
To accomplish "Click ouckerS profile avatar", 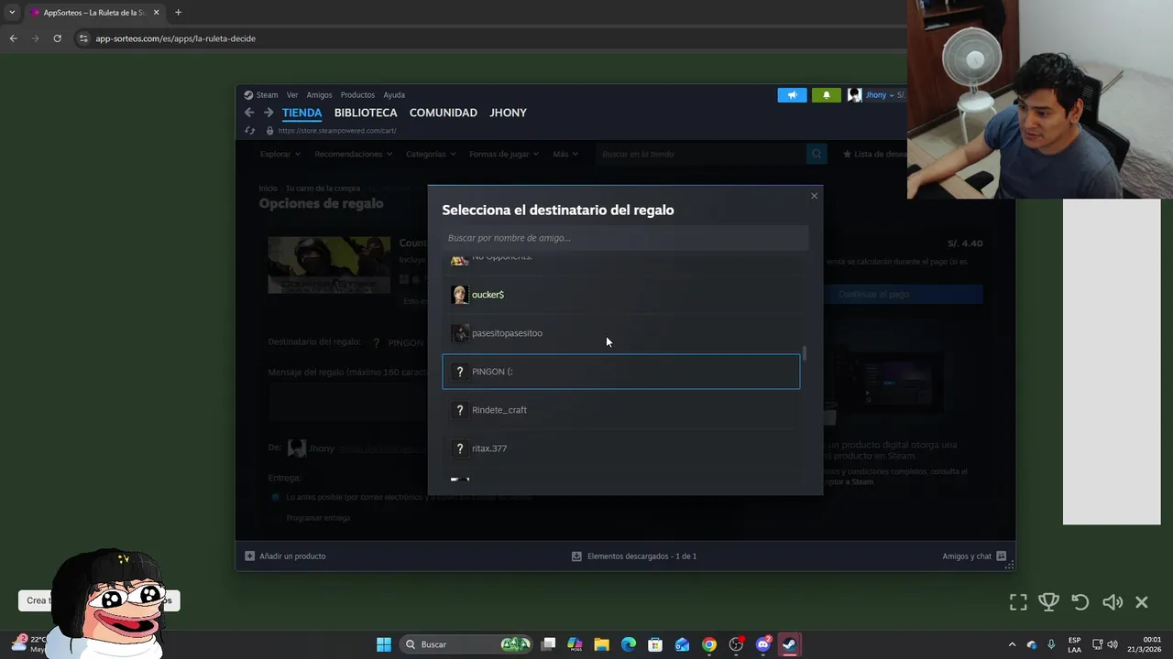I will pyautogui.click(x=460, y=295).
